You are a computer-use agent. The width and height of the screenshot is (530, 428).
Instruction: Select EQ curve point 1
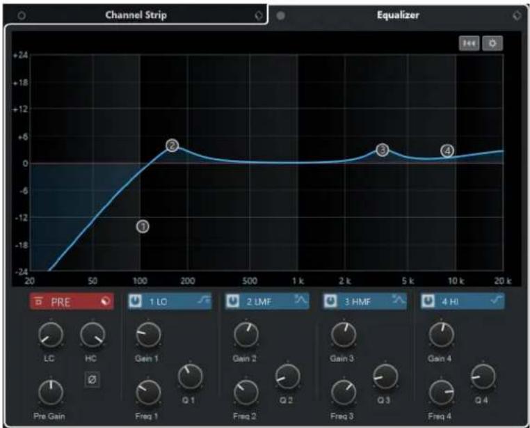[x=143, y=226]
